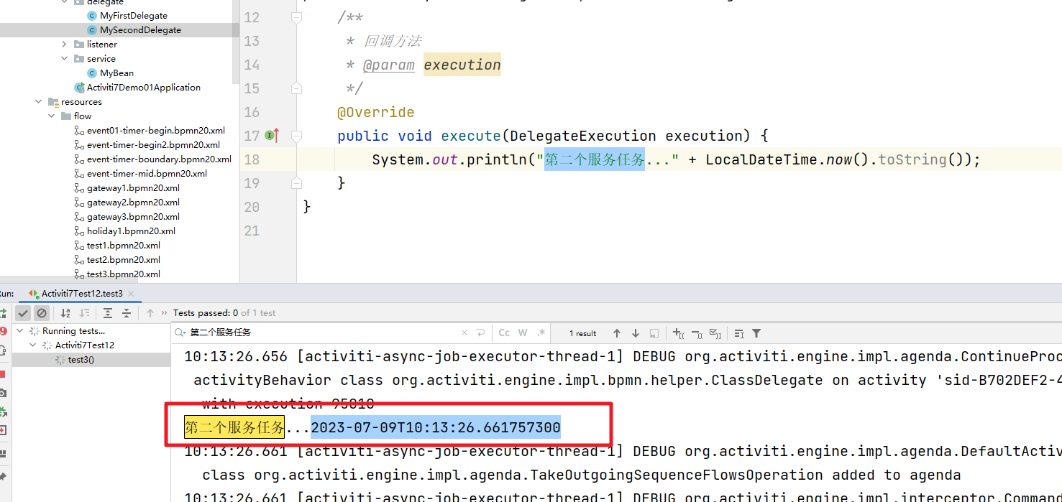Image resolution: width=1062 pixels, height=502 pixels.
Task: Collapse the Running tests root node
Action: [x=19, y=331]
